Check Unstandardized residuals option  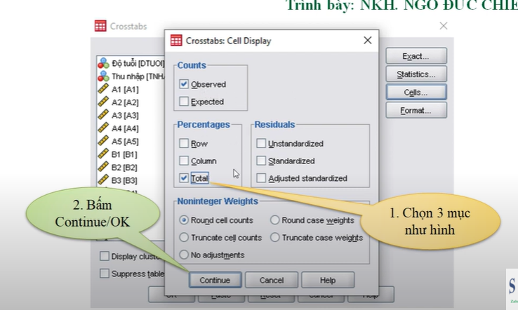(261, 144)
